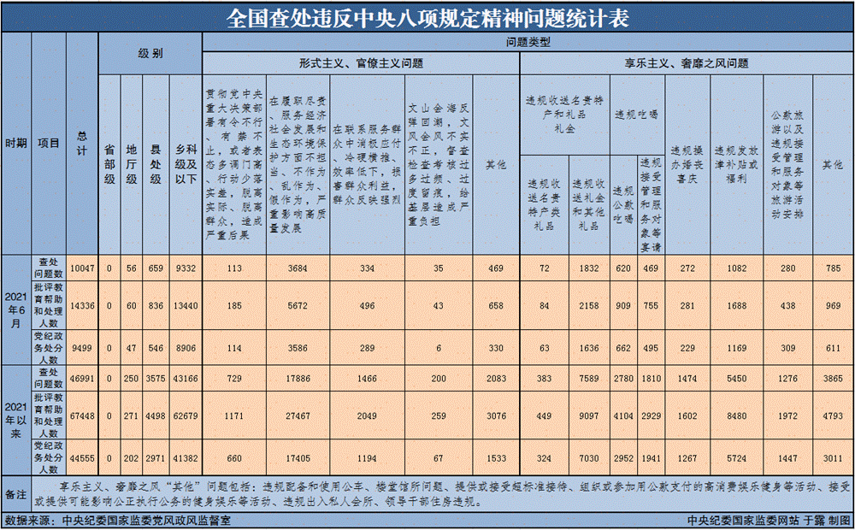Select the cell showing 4104
Viewport: 855px width, 530px height.
tap(623, 415)
